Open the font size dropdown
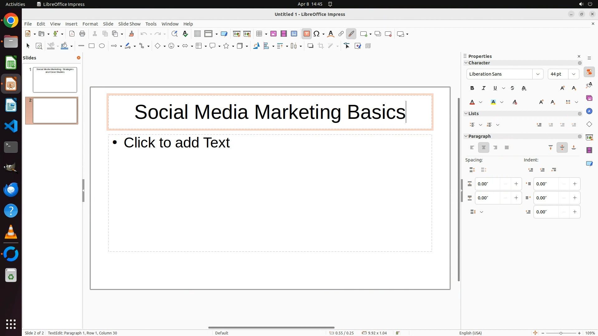Image resolution: width=598 pixels, height=336 pixels. pos(574,74)
